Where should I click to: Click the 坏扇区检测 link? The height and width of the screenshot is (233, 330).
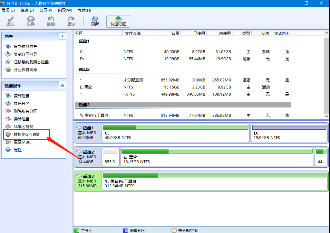[23, 126]
